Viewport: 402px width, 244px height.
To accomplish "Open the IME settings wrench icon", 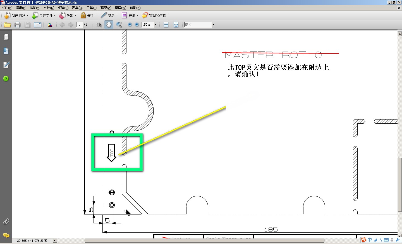I will click(x=398, y=240).
